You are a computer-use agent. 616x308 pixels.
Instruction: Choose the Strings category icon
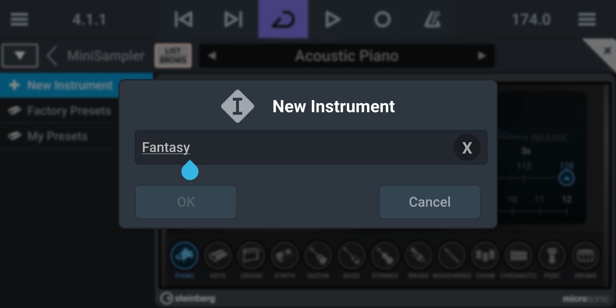coord(385,256)
